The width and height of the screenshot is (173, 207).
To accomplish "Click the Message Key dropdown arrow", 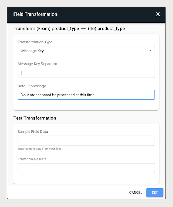I will pos(150,51).
